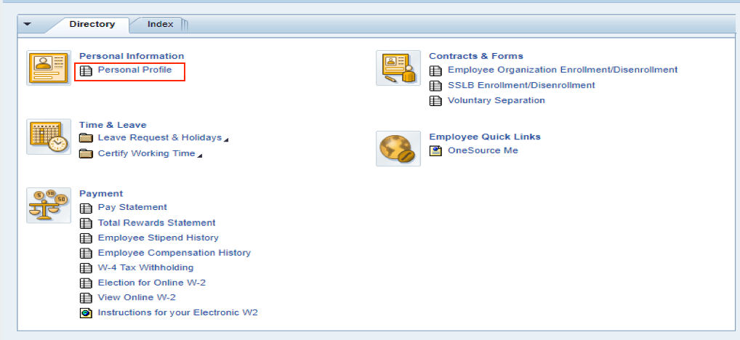Click the Time & Leave calendar clock icon
The image size is (740, 340).
click(x=49, y=137)
